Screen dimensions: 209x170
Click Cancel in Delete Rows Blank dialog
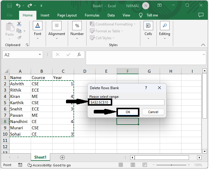point(153,112)
